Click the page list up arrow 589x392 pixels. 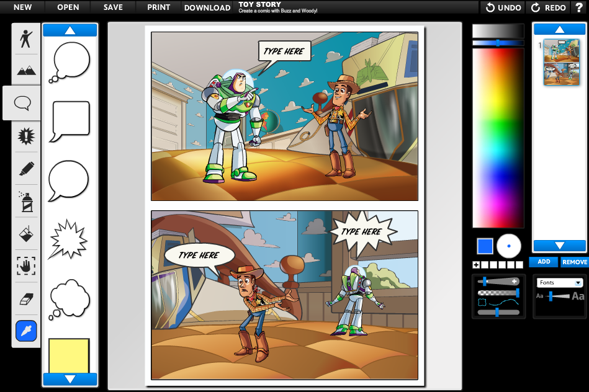point(560,29)
